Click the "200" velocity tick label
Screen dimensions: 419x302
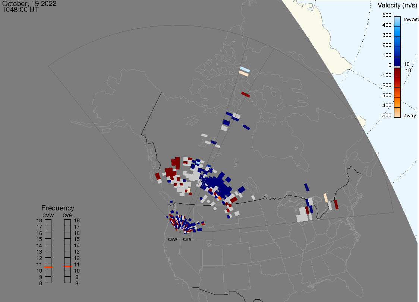click(x=387, y=45)
